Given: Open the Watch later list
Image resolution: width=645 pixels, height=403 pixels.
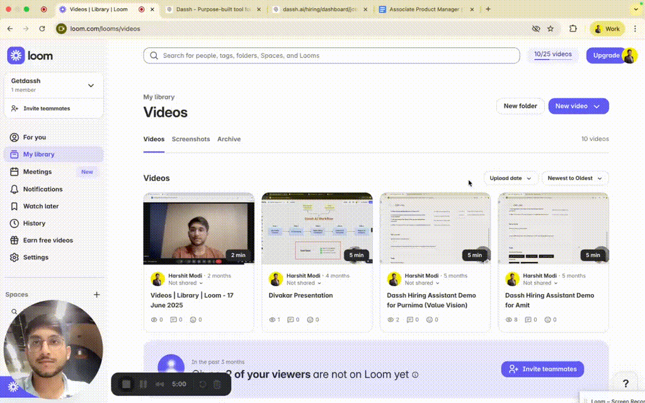Looking at the screenshot, I should point(54,206).
